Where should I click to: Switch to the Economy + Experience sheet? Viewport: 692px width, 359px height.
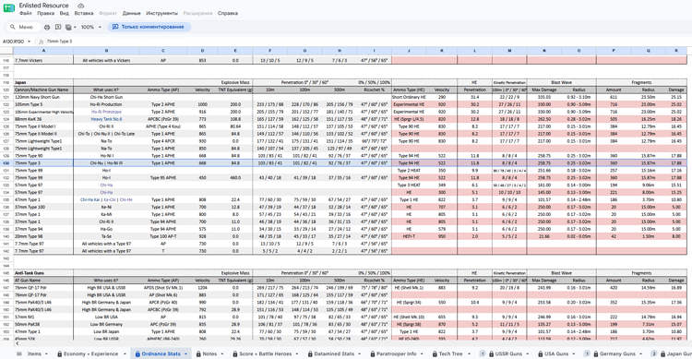point(91,353)
